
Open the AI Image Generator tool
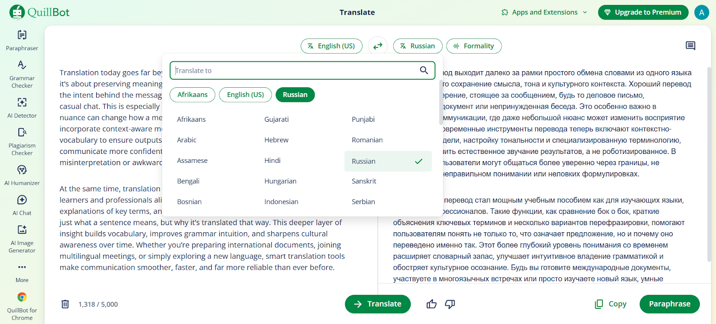click(22, 239)
